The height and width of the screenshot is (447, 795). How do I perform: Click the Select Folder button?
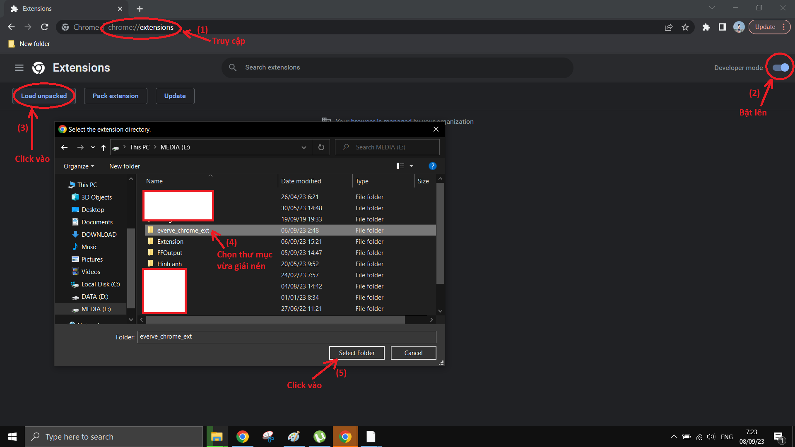tap(357, 353)
